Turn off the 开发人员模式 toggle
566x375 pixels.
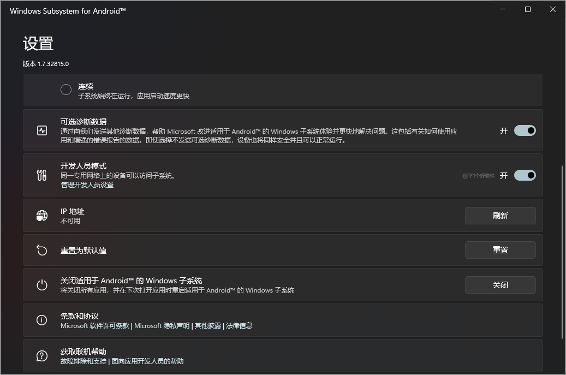pos(525,175)
